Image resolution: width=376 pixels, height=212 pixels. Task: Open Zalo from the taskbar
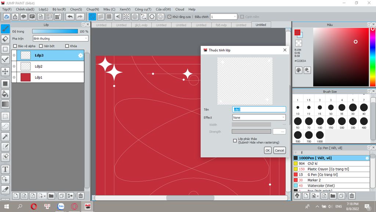[x=61, y=206]
